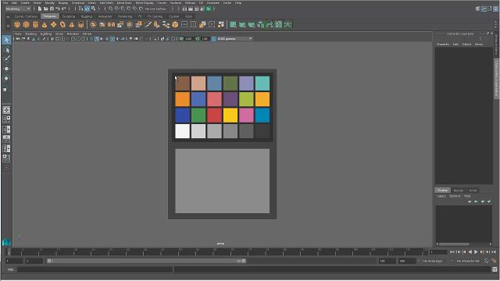
Task: Select the arrow Select tool in toolbox
Action: (x=6, y=40)
